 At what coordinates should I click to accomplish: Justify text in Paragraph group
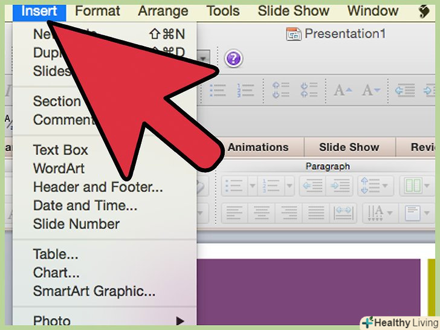(x=316, y=213)
